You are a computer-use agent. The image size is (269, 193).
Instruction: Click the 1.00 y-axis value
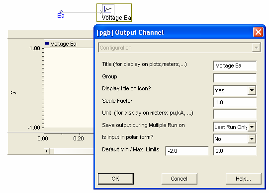[35, 48]
